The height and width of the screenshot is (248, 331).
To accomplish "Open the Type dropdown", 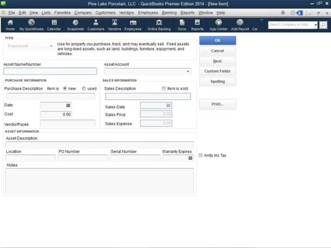I will pyautogui.click(x=30, y=46).
